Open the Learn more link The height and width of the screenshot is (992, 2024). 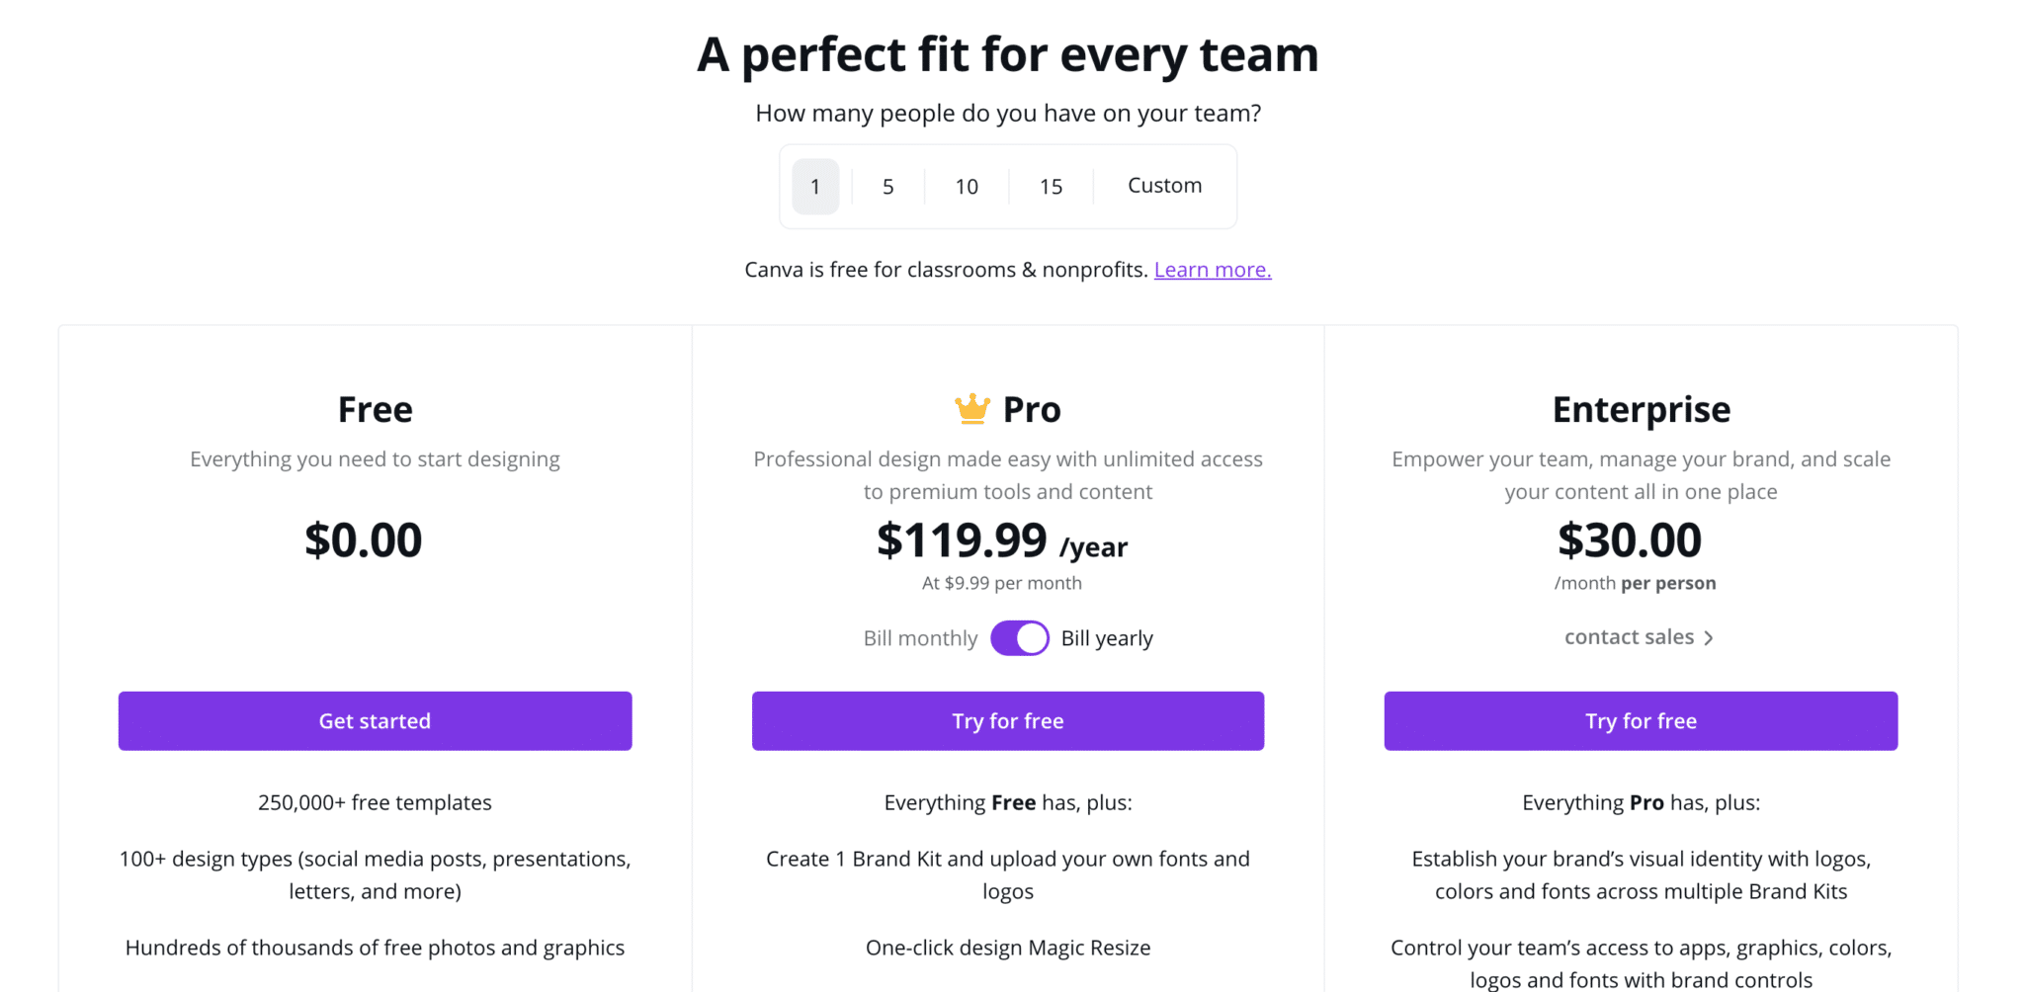[1213, 270]
